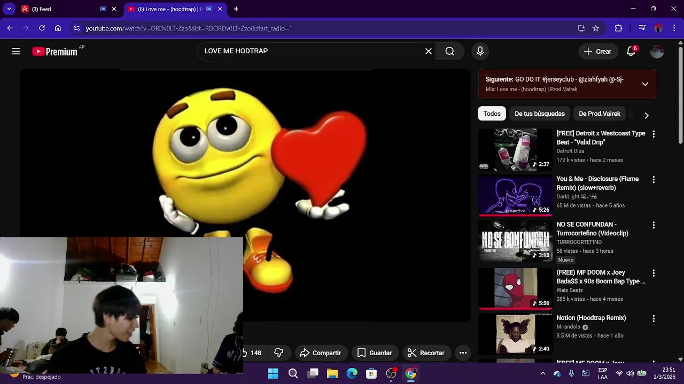Save video with Guardar button
Viewport: 684px width, 384px height.
coord(375,353)
